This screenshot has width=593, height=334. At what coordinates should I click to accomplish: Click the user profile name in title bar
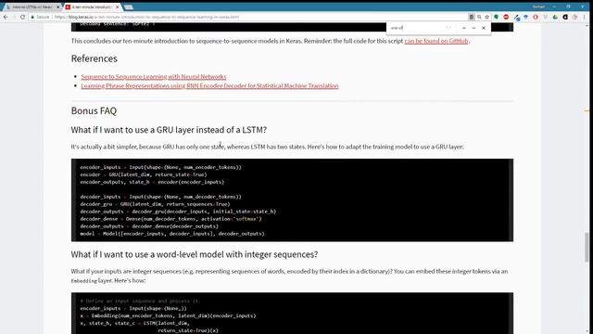(538, 6)
